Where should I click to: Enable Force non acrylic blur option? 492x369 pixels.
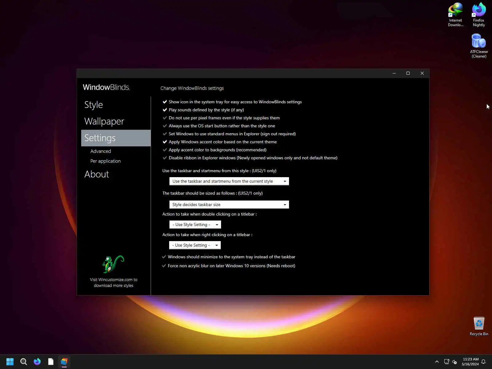[x=228, y=266]
